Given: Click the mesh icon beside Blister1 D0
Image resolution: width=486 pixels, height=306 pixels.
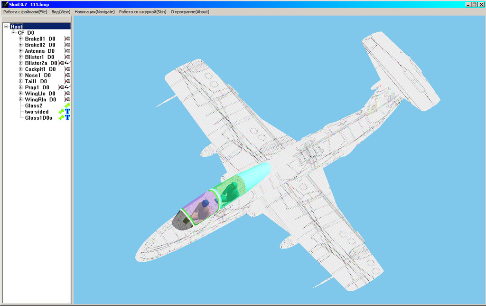Looking at the screenshot, I should pos(67,57).
